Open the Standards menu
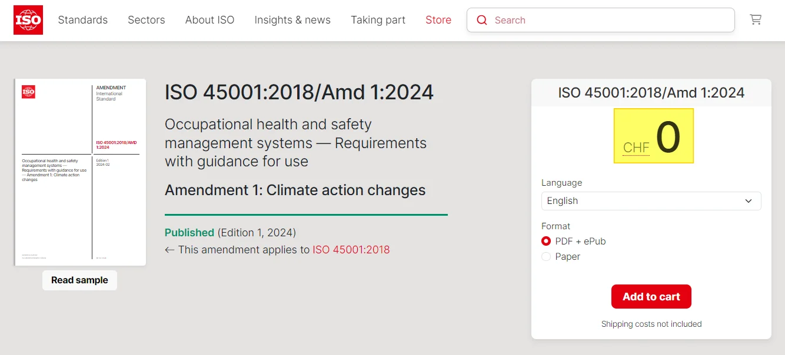This screenshot has width=785, height=355. click(82, 19)
